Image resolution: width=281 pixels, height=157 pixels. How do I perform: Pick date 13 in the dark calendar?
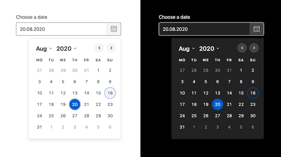pos(218,93)
